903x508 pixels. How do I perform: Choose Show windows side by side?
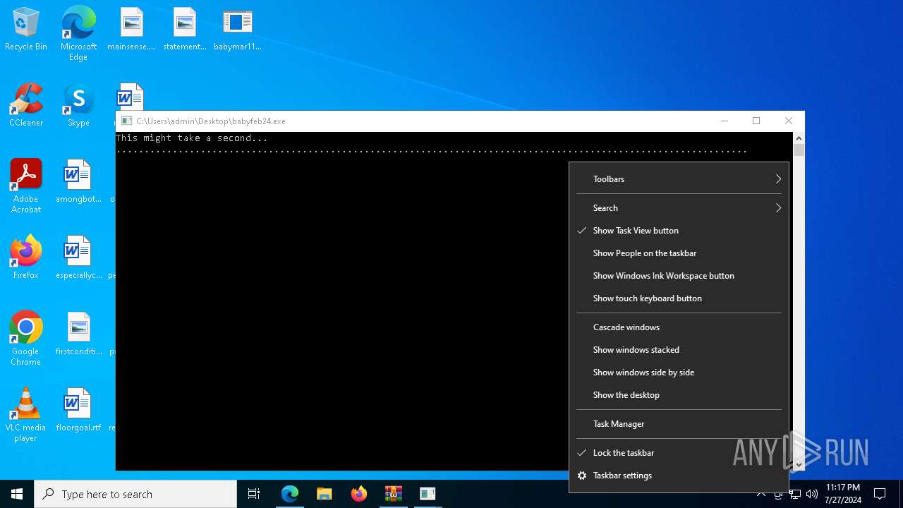[x=679, y=373]
